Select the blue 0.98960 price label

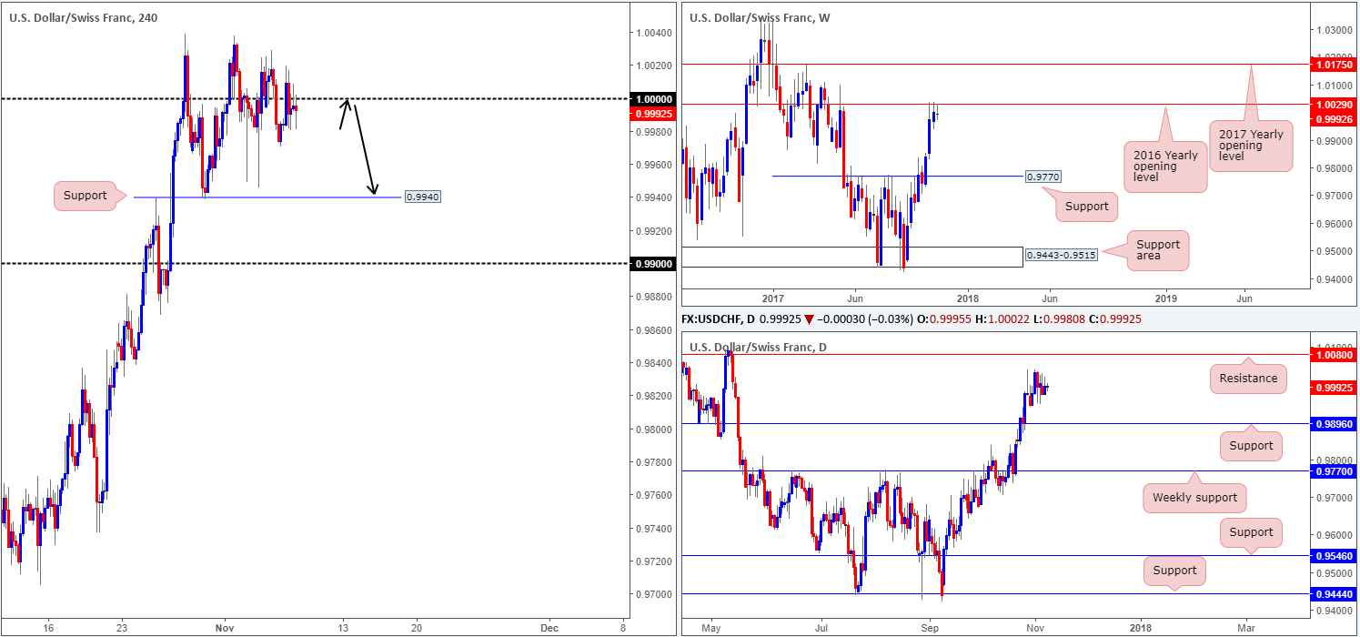[1333, 424]
